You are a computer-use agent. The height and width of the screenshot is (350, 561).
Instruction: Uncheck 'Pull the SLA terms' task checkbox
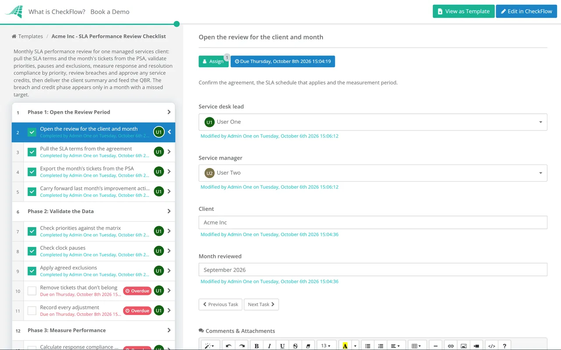click(x=32, y=152)
